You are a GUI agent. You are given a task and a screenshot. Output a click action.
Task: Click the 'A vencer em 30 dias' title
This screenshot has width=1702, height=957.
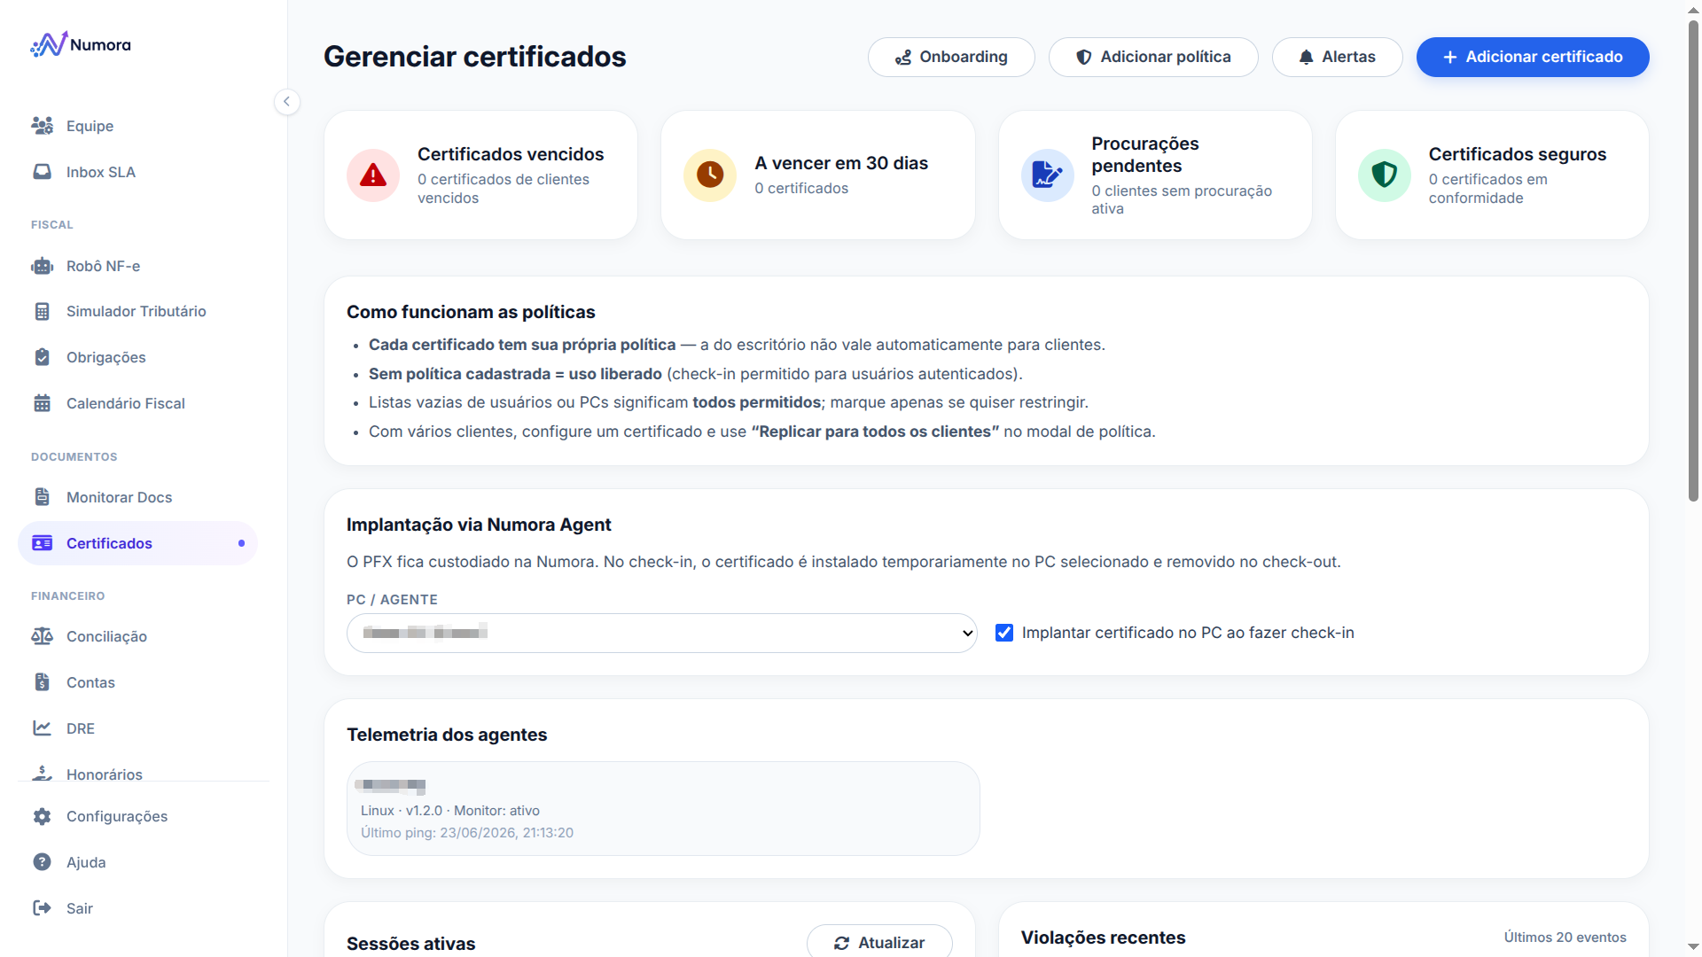coord(841,163)
